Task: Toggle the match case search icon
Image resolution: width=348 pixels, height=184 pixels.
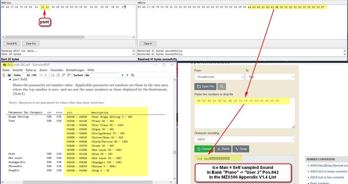Action: (133, 75)
